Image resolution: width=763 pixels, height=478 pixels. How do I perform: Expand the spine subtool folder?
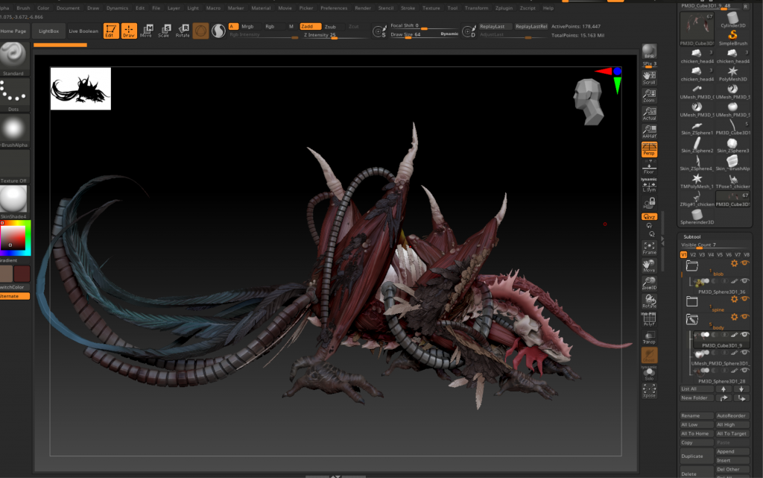point(692,301)
